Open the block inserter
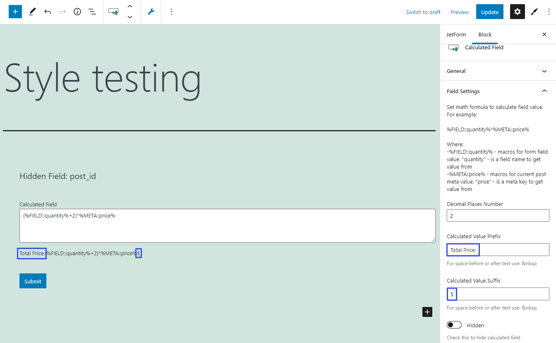 pos(15,12)
